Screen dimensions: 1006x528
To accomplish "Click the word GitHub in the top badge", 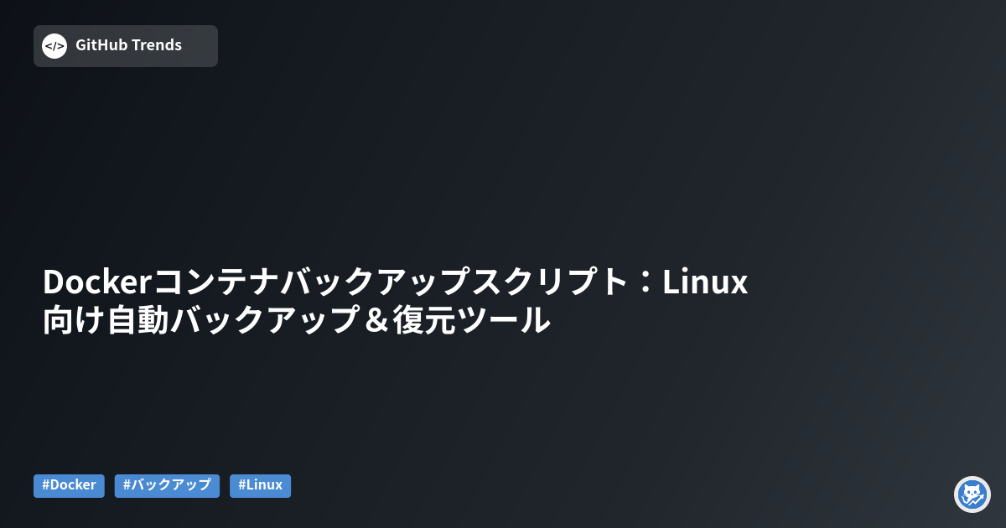I will pos(101,45).
